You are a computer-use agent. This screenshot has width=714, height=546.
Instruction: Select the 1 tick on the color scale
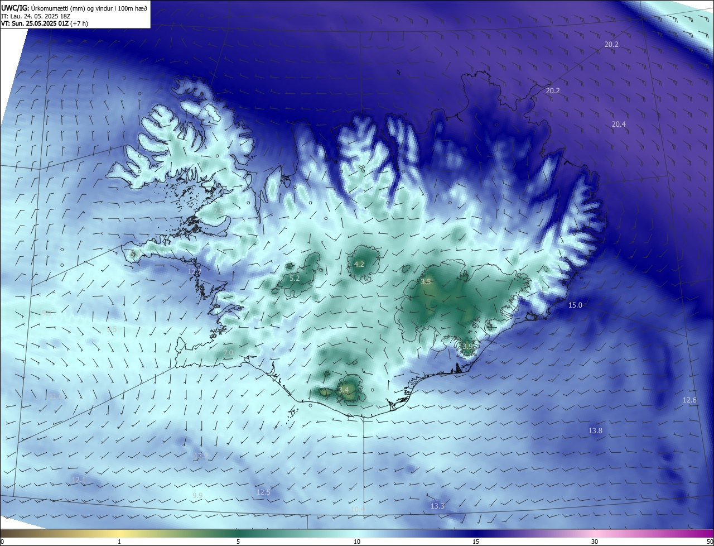[119, 542]
